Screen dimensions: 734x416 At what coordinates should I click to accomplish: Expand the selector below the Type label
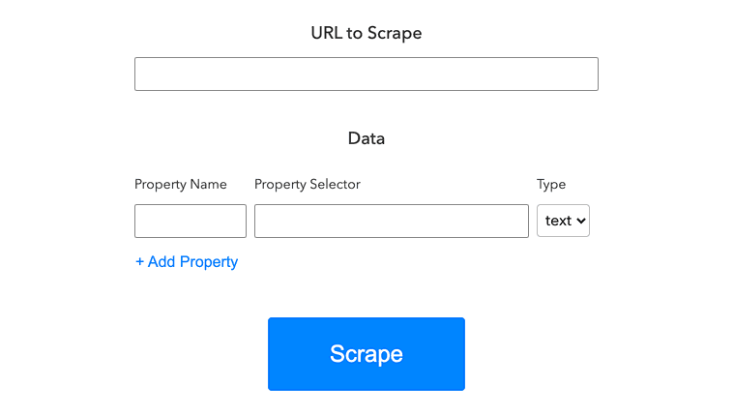click(x=563, y=221)
